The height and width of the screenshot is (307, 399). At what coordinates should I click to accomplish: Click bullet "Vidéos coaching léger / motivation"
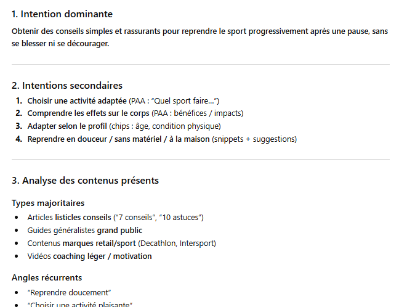[x=89, y=256]
